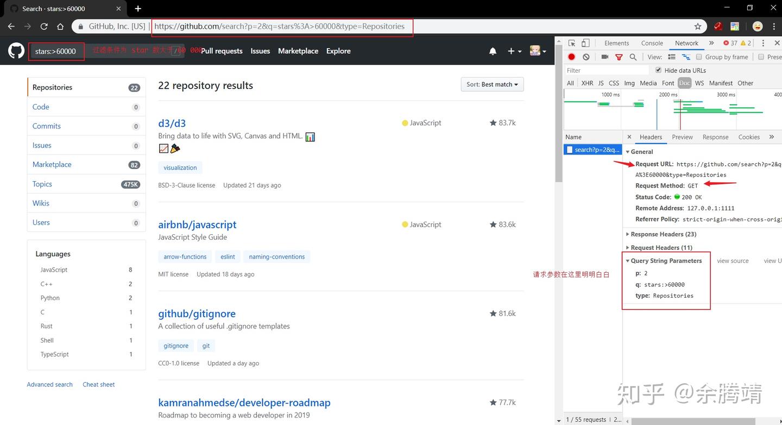The height and width of the screenshot is (425, 782).
Task: Click the network timeline overview graph
Action: point(673,109)
